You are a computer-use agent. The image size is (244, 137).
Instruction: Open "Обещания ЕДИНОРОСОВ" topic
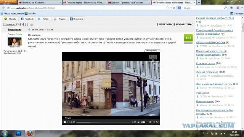click(211, 42)
